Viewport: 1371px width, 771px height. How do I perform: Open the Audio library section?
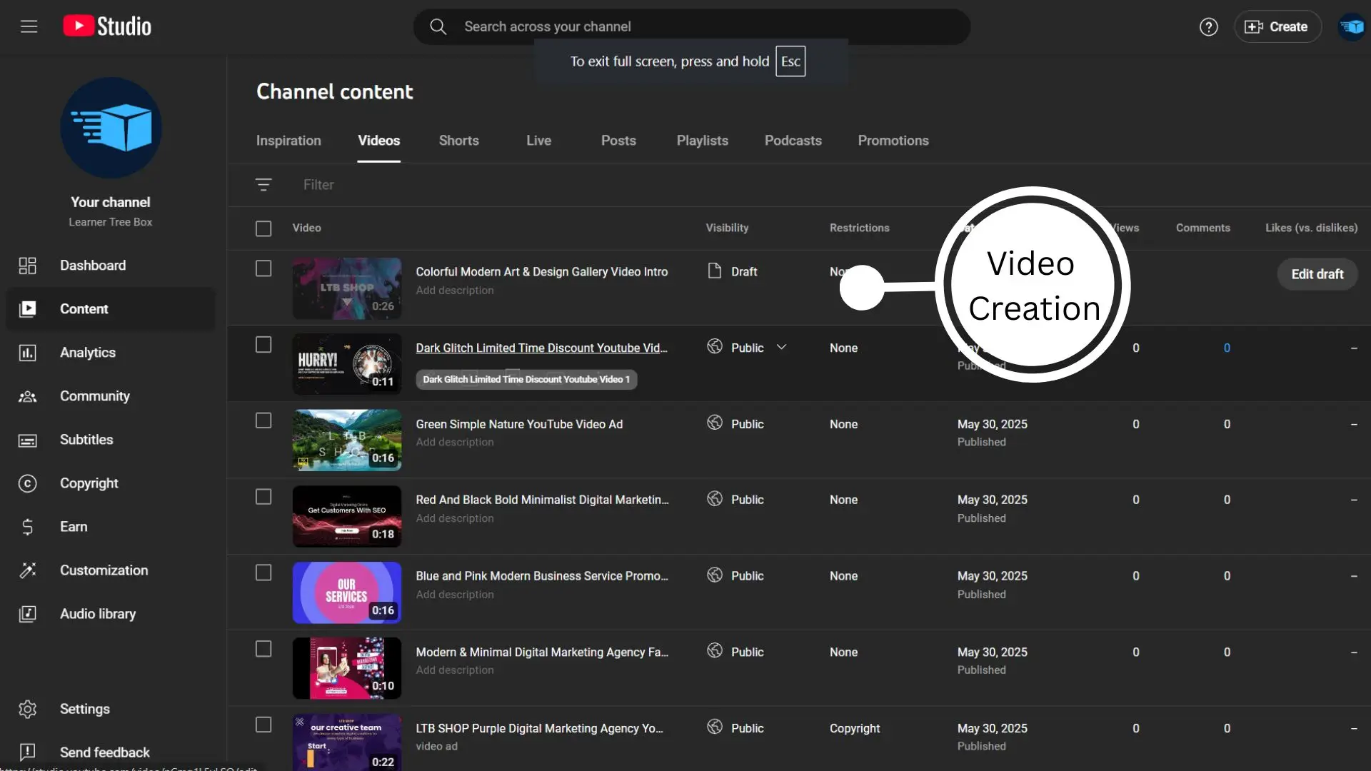(x=97, y=614)
